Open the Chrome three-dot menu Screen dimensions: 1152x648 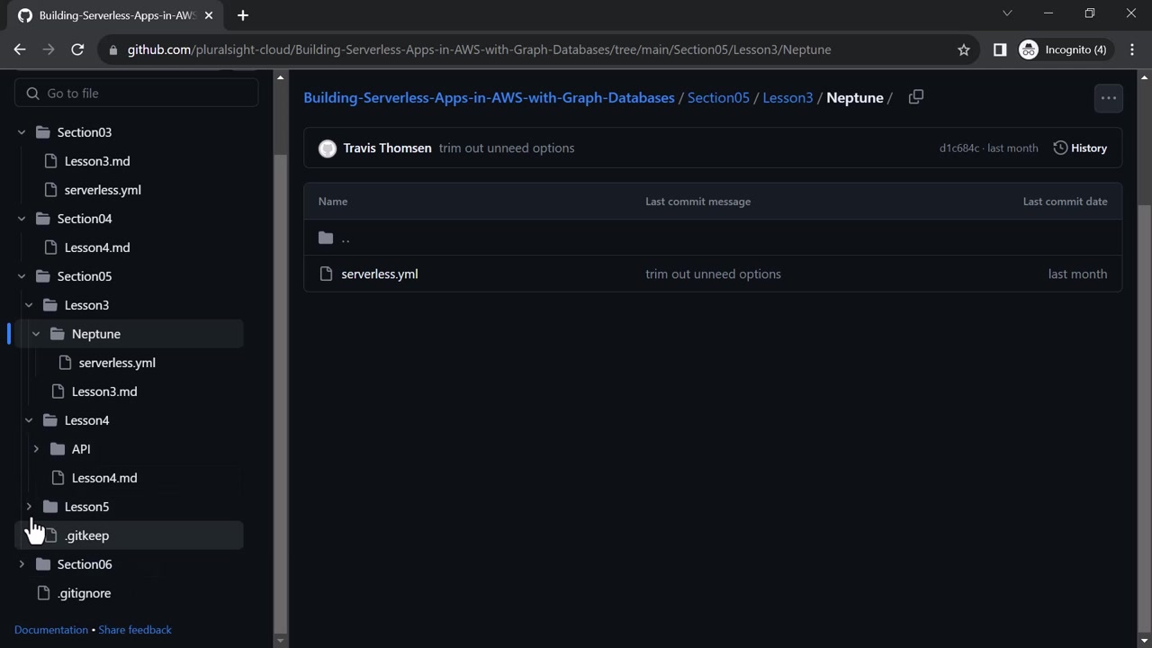tap(1132, 49)
